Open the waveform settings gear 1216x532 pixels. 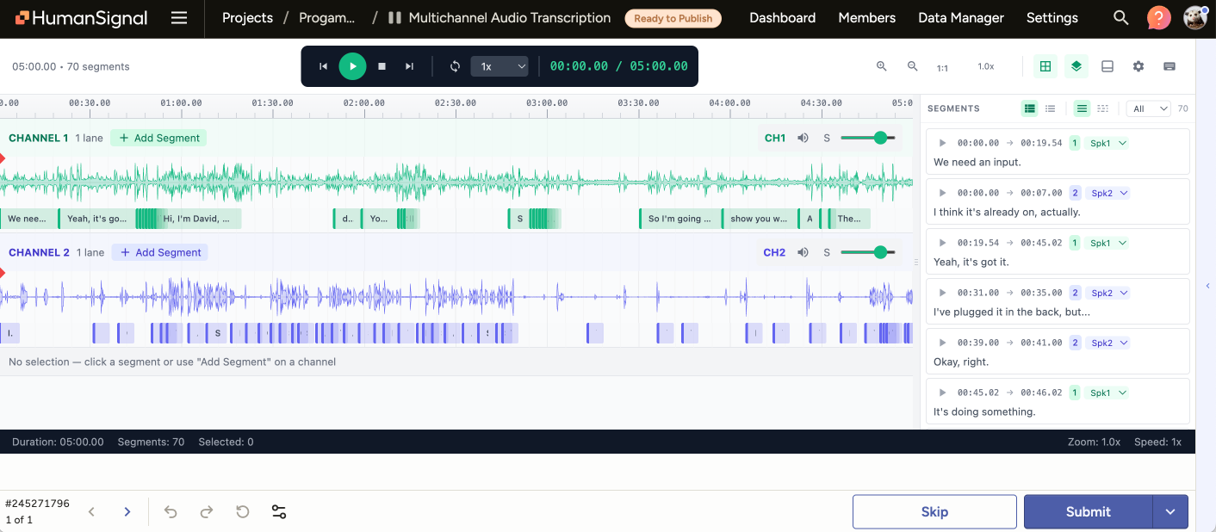click(1138, 66)
